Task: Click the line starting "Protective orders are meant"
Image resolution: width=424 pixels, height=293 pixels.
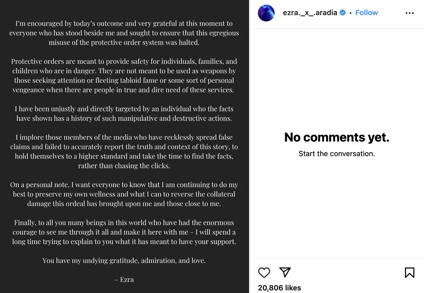Action: click(x=124, y=61)
